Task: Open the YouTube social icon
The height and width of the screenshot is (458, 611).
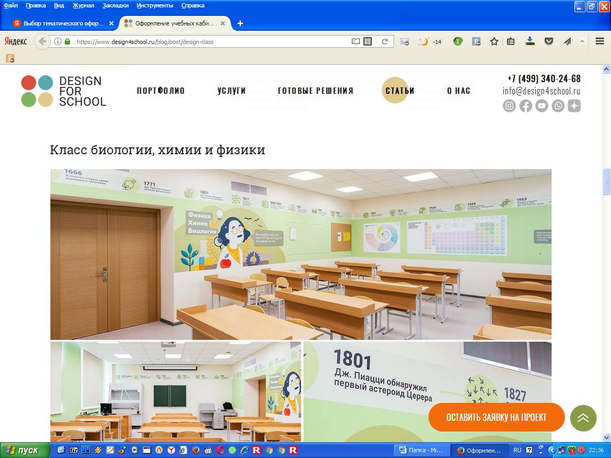Action: 542,106
